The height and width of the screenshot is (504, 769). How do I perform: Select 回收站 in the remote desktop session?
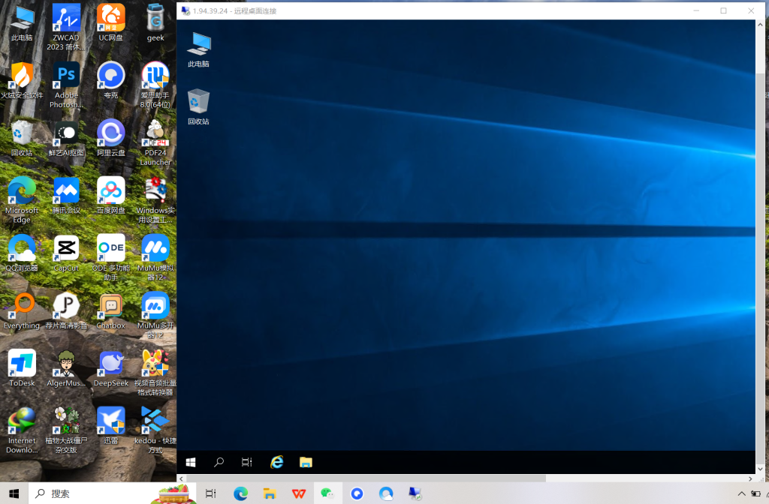point(198,106)
